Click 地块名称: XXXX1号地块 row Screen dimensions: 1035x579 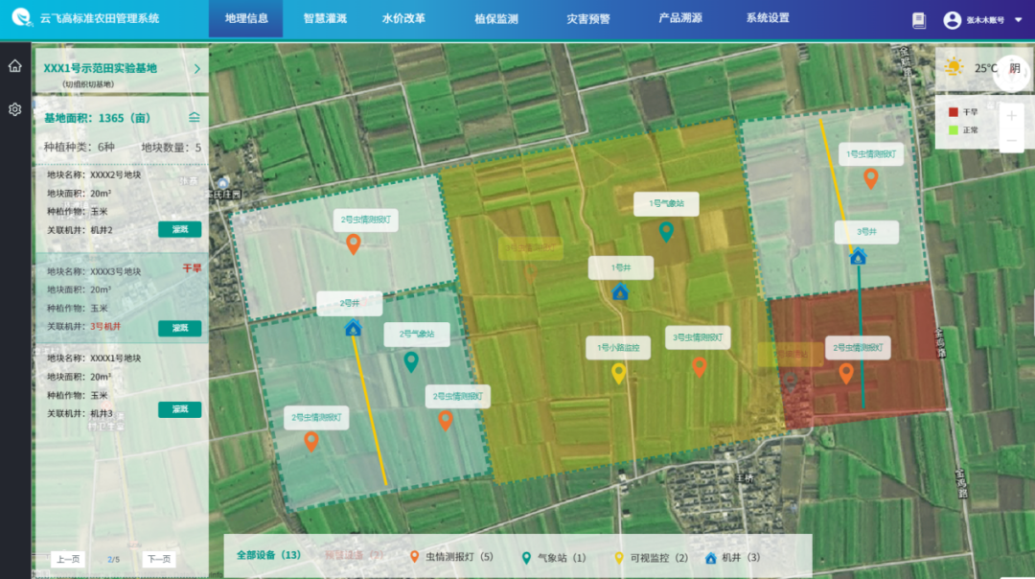pyautogui.click(x=94, y=358)
